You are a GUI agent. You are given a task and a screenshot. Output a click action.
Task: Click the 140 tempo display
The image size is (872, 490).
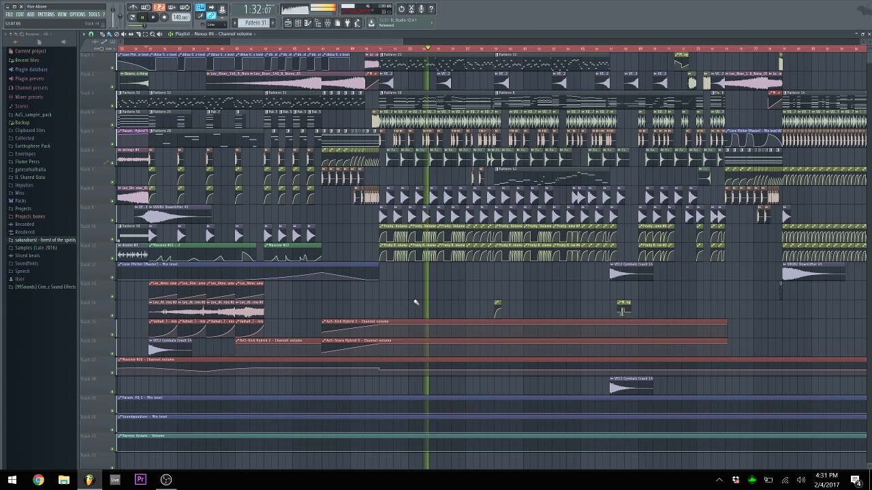click(x=181, y=18)
